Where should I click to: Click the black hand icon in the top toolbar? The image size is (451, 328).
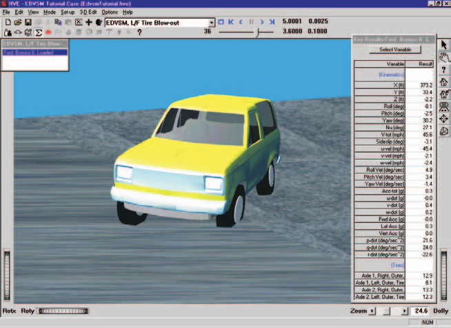[99, 22]
